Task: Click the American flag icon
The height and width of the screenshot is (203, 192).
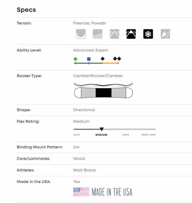Action: [x=81, y=192]
